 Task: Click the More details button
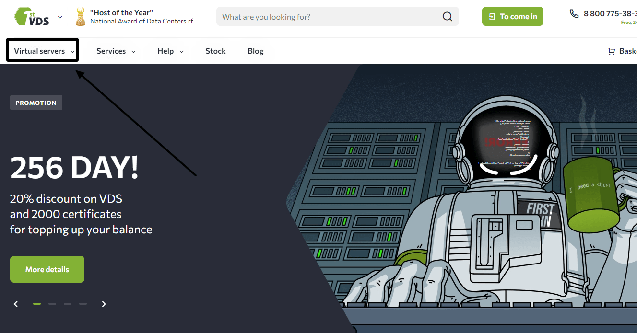pos(47,269)
